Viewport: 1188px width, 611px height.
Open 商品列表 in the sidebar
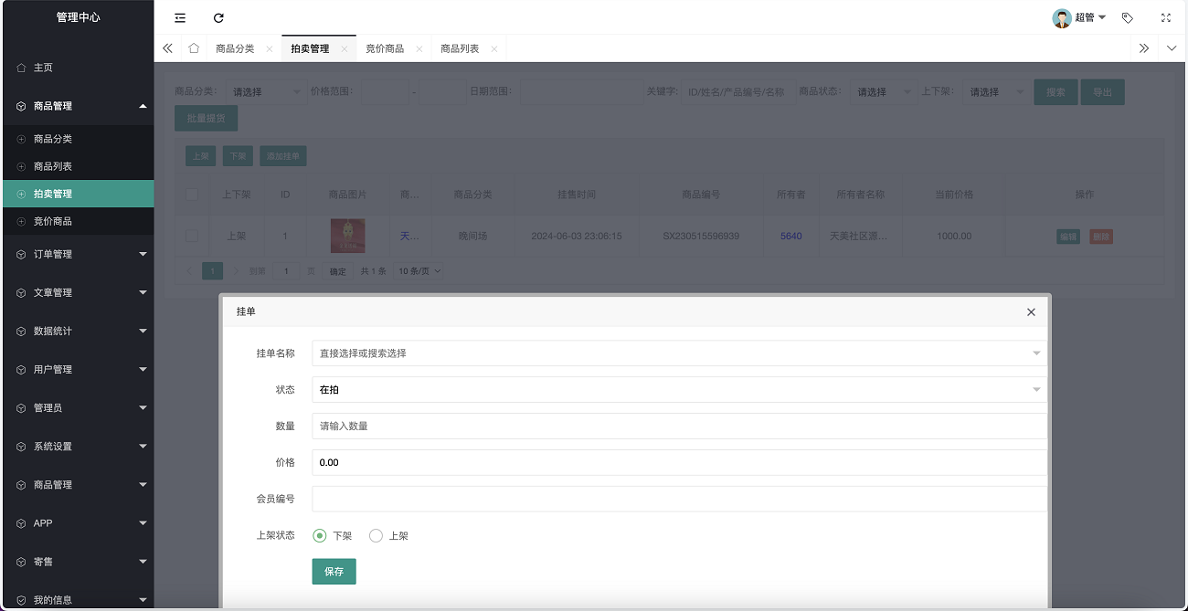[53, 166]
